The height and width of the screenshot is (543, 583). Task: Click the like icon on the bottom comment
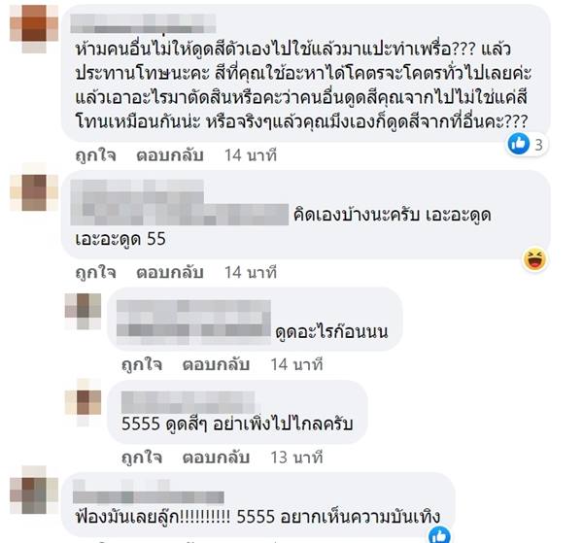439,535
